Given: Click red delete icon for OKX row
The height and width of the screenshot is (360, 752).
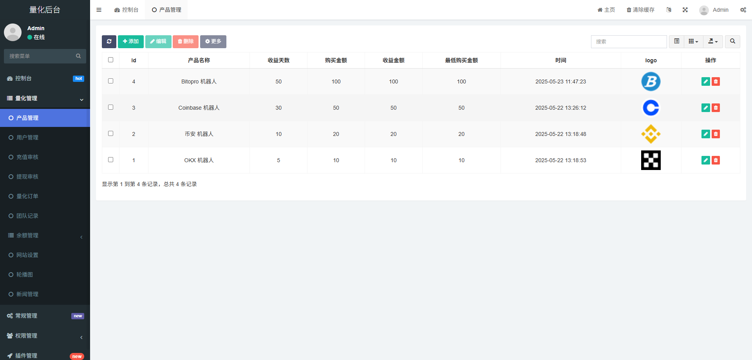Looking at the screenshot, I should pyautogui.click(x=716, y=160).
